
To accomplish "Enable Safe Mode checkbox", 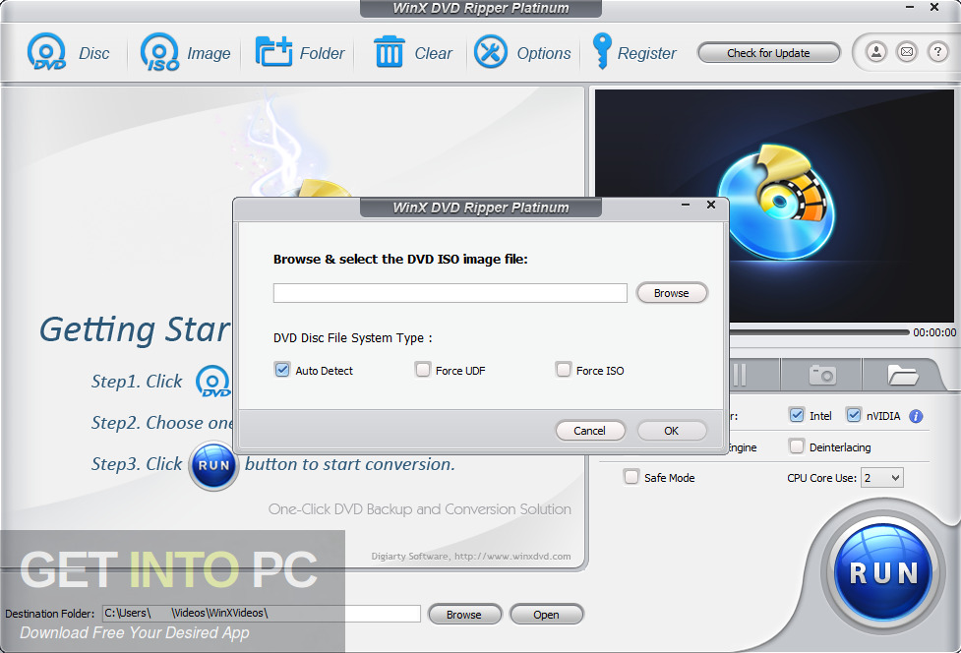I will [631, 477].
